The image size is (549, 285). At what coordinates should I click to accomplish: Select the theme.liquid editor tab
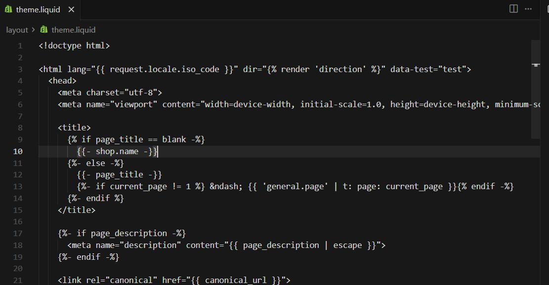click(40, 9)
